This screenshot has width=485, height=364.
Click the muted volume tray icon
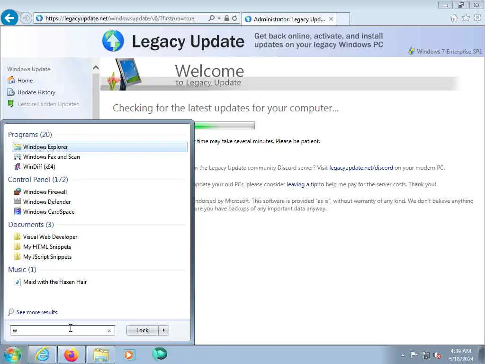[x=437, y=355]
